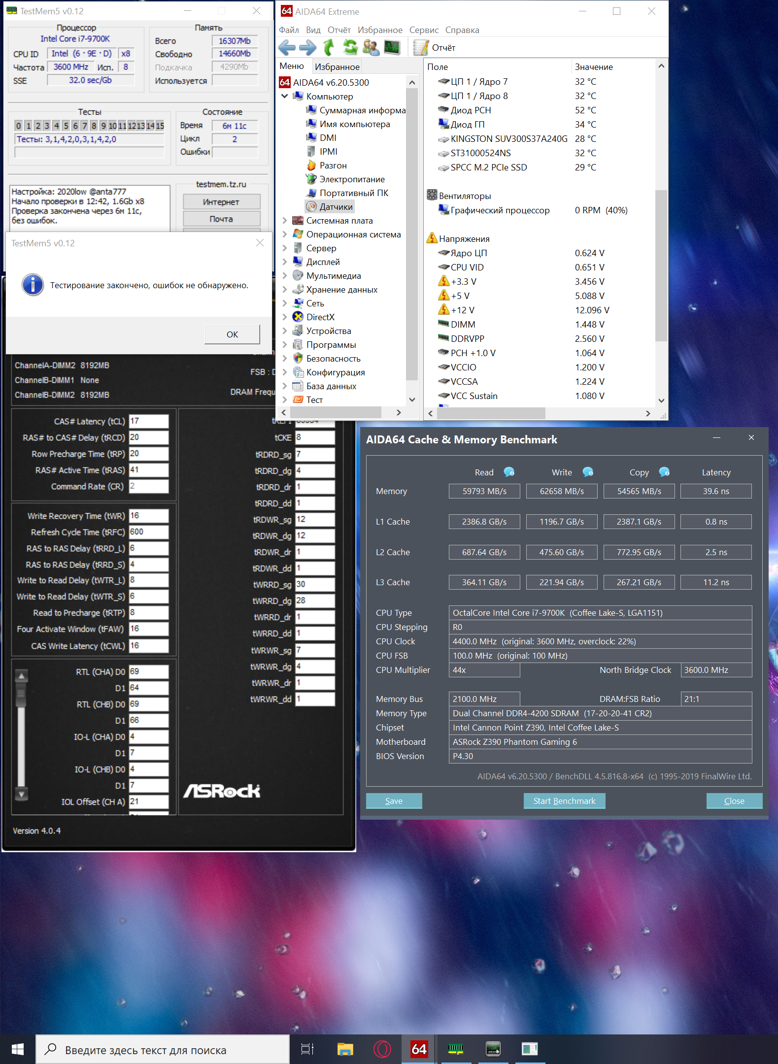778x1064 pixels.
Task: Switch to TestMem5 taskbar icon
Action: click(456, 1050)
